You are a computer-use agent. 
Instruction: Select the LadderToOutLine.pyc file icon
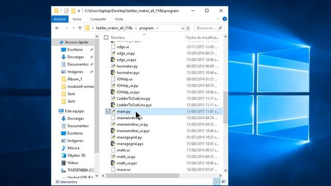point(113,105)
